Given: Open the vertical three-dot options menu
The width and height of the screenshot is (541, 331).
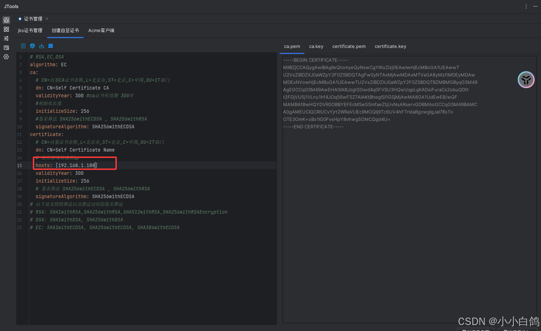Looking at the screenshot, I should (x=526, y=6).
